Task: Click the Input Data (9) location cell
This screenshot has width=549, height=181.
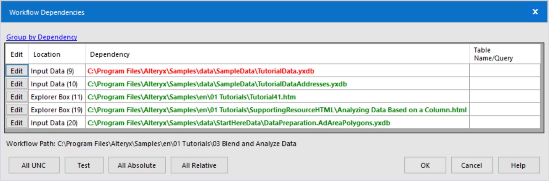Action: (57, 71)
